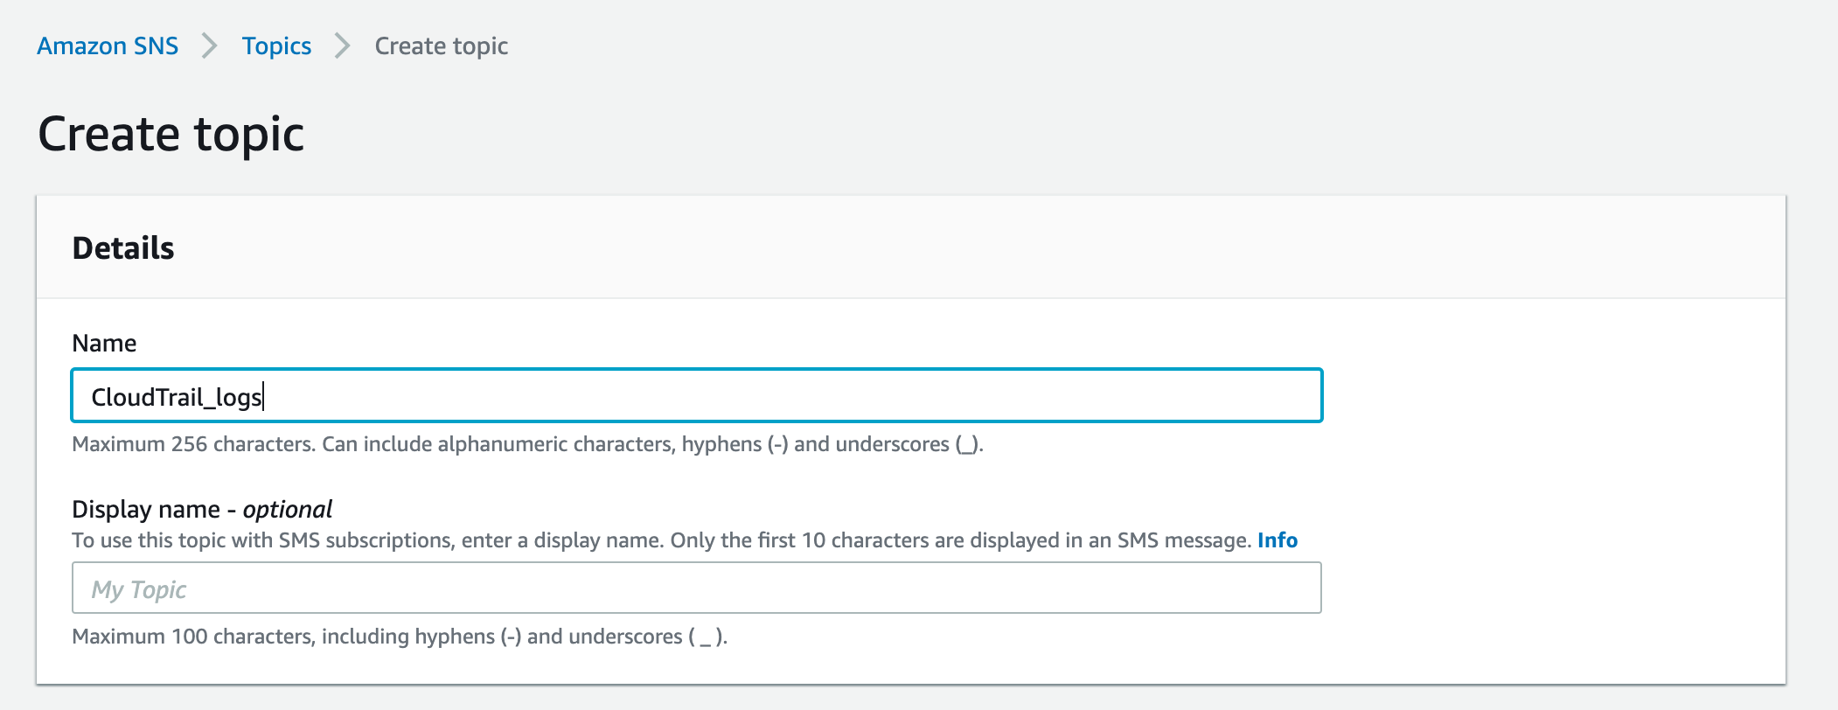Image resolution: width=1838 pixels, height=710 pixels.
Task: Click the Display name label
Action: pos(146,509)
